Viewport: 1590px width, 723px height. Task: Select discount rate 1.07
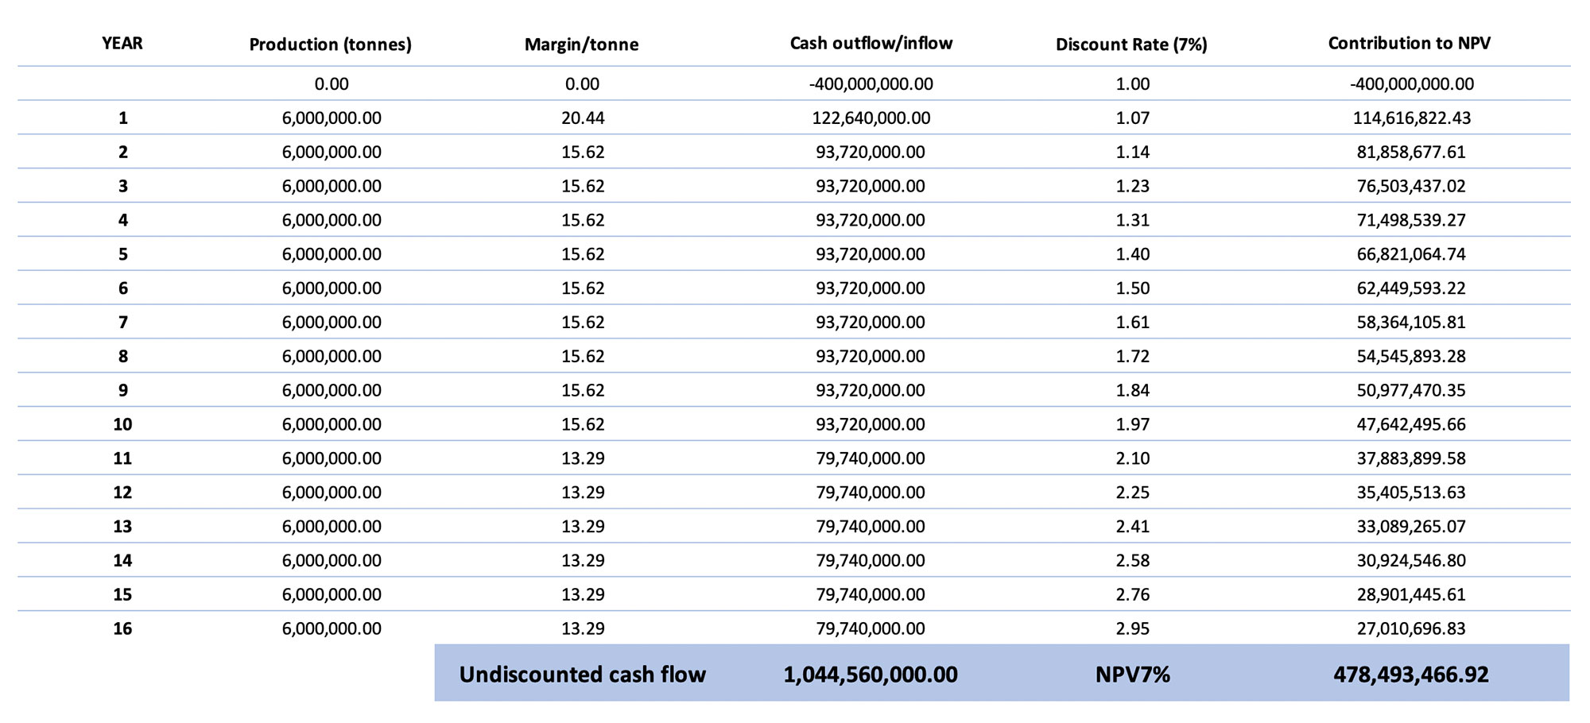coord(1133,118)
